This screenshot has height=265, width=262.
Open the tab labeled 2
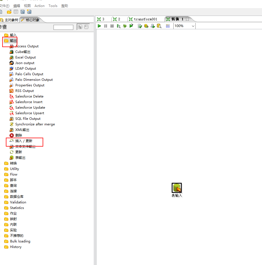(117, 19)
